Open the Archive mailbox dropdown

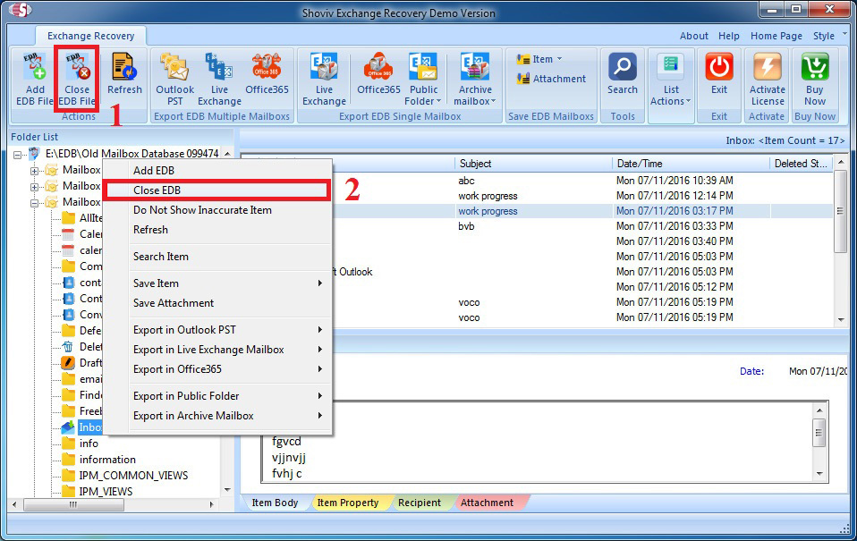click(x=475, y=100)
